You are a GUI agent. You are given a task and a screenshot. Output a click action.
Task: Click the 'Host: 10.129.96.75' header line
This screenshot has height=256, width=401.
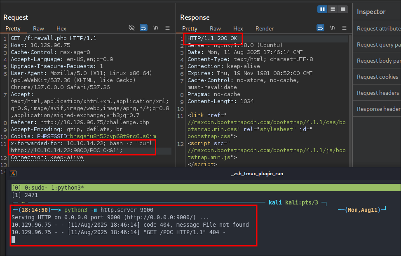tap(40, 45)
